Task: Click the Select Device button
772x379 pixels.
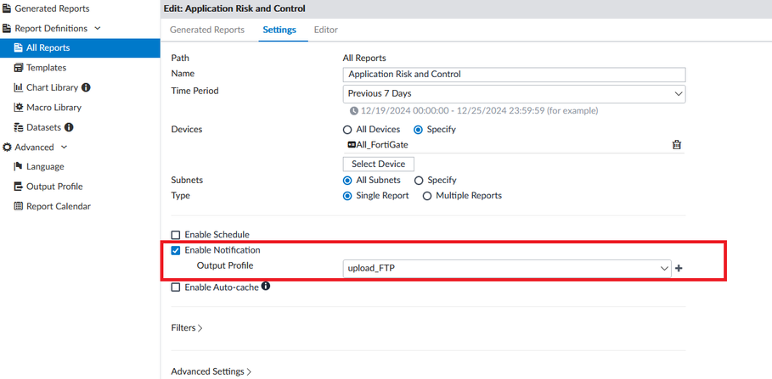Action: [x=379, y=164]
